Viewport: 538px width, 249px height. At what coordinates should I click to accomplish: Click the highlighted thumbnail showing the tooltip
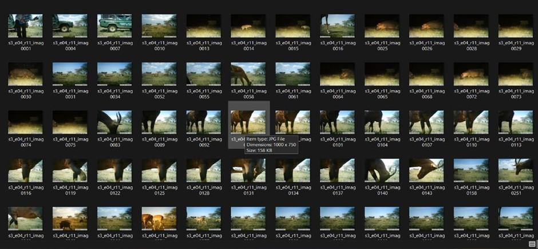[248, 122]
